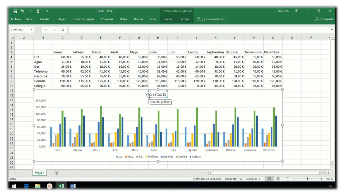
Task: Open File Explorer from the taskbar
Action: [x=38, y=186]
